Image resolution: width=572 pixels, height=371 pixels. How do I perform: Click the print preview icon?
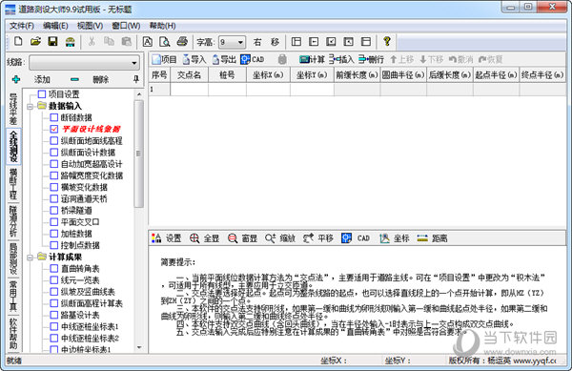click(x=165, y=42)
